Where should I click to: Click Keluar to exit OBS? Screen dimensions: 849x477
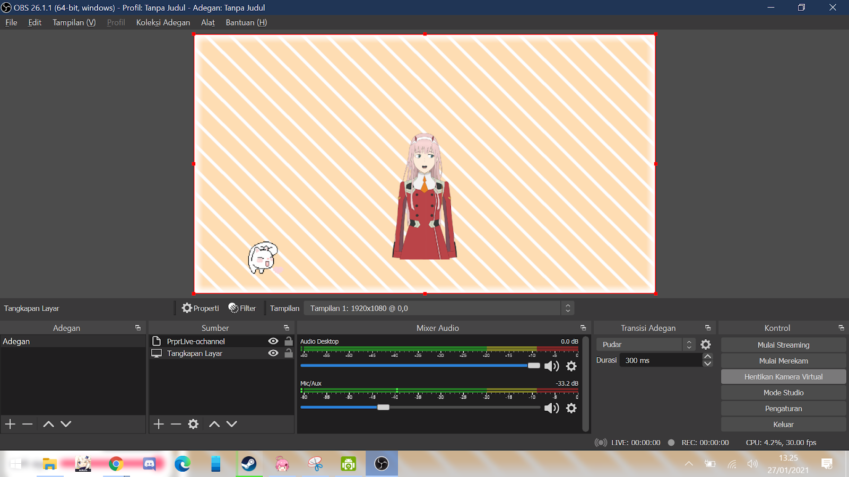[783, 425]
